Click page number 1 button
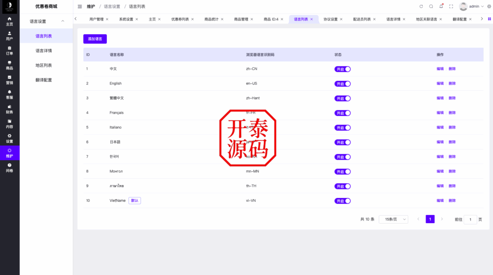 coord(430,219)
